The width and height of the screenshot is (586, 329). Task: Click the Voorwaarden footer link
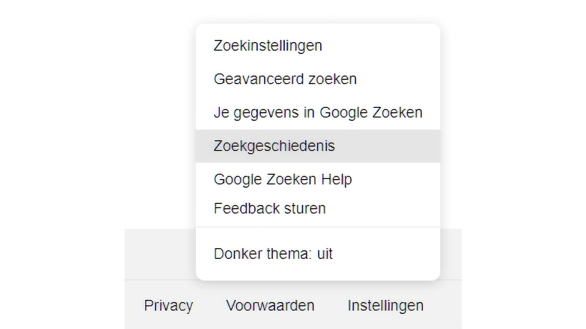(x=270, y=306)
